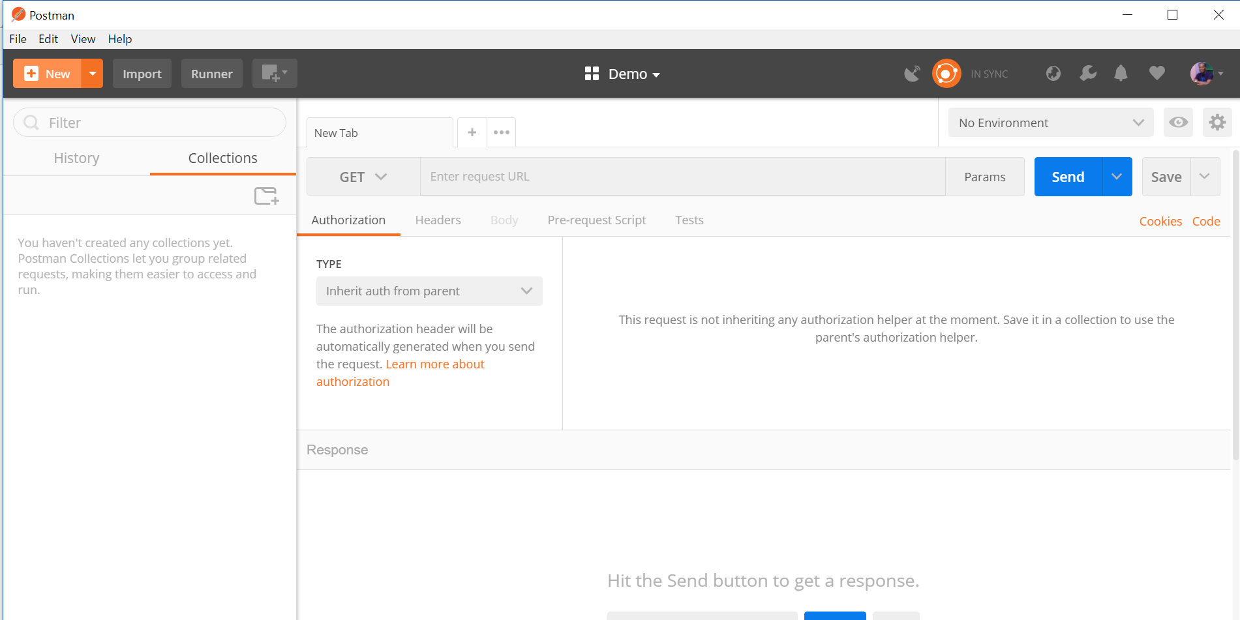Open the Tests tab
1240x620 pixels.
689,220
